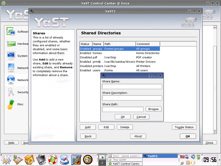Switch to YaST Control Center taskbar entry
The height and width of the screenshot is (166, 221).
[x=125, y=164]
